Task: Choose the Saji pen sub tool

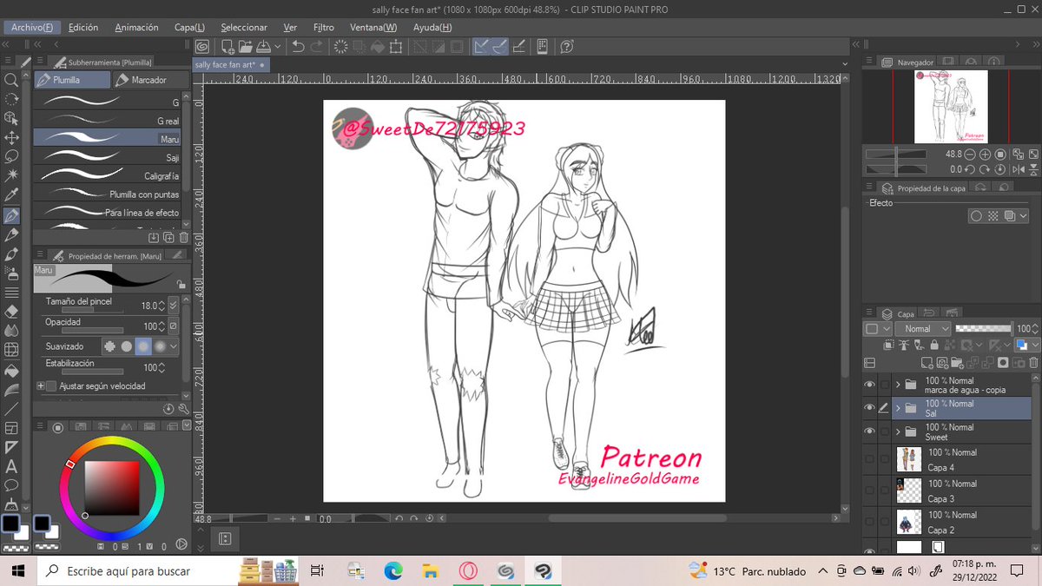Action: (x=108, y=157)
